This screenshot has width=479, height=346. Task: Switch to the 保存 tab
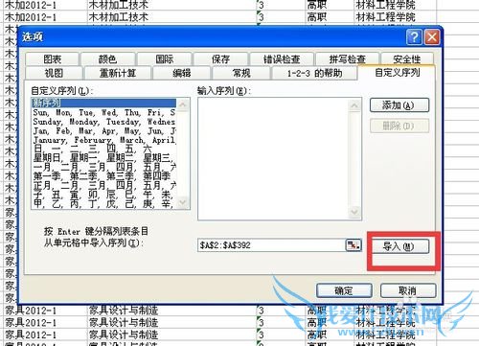coord(220,59)
